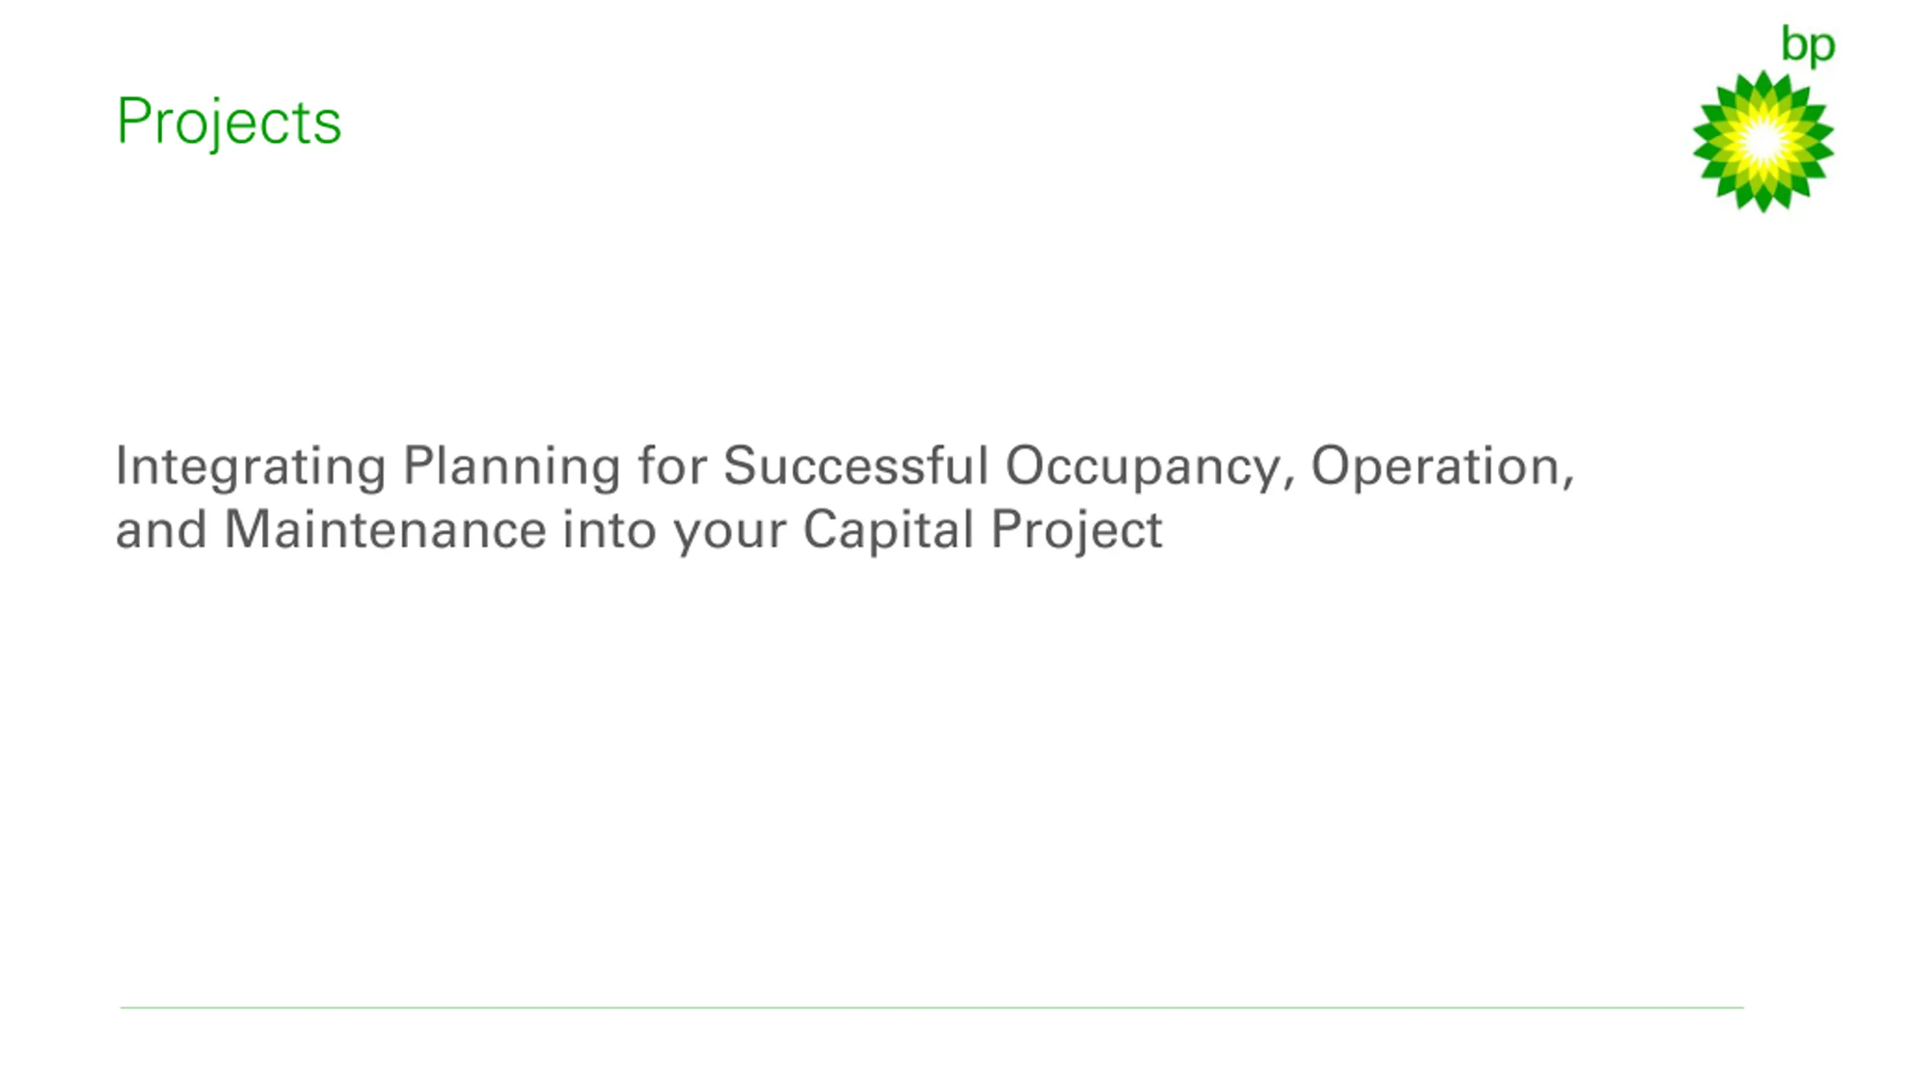Viewport: 1906px width, 1072px height.
Task: Click the topmost green petal of bp sunburst
Action: (x=1763, y=83)
